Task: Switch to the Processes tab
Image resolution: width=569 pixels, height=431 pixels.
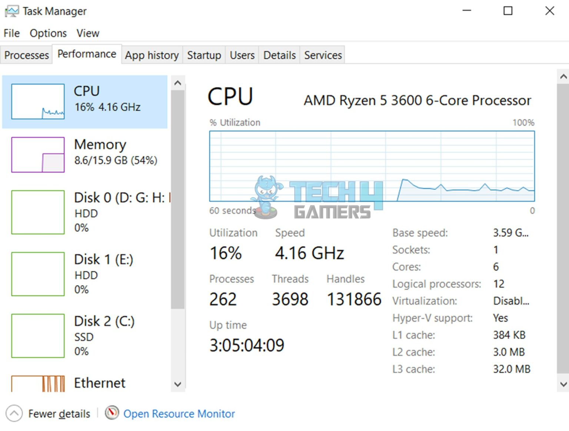Action: (x=26, y=55)
